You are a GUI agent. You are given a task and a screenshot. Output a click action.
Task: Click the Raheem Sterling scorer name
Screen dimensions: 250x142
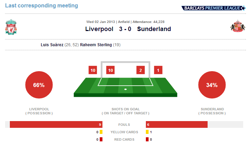click(96, 45)
